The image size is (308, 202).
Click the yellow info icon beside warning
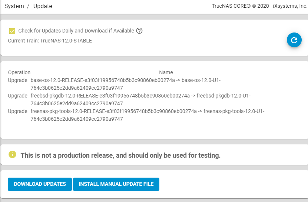(12, 154)
